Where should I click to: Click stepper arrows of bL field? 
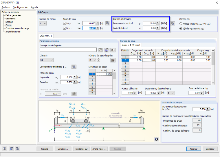(x=97, y=23)
